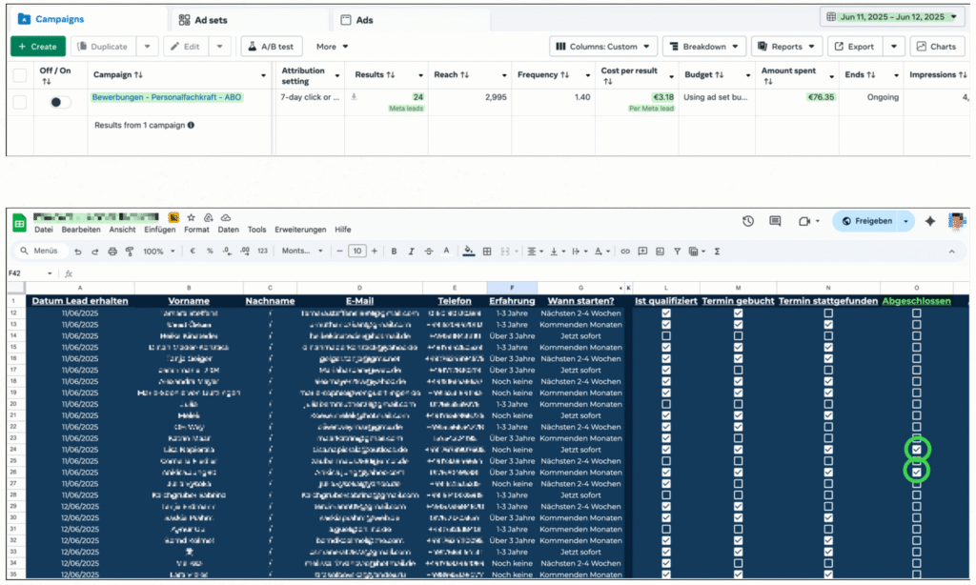Uncheck Abgeschlossen checkbox in row 24
Viewport: 976px width, 585px height.
coord(916,450)
